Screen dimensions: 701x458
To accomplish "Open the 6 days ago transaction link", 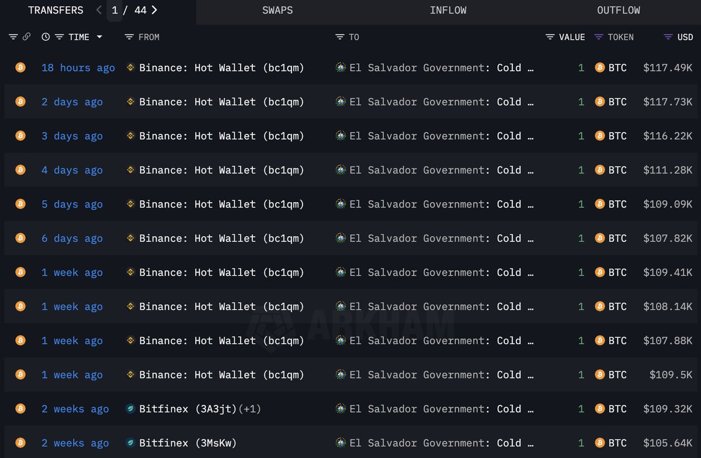I will click(72, 238).
